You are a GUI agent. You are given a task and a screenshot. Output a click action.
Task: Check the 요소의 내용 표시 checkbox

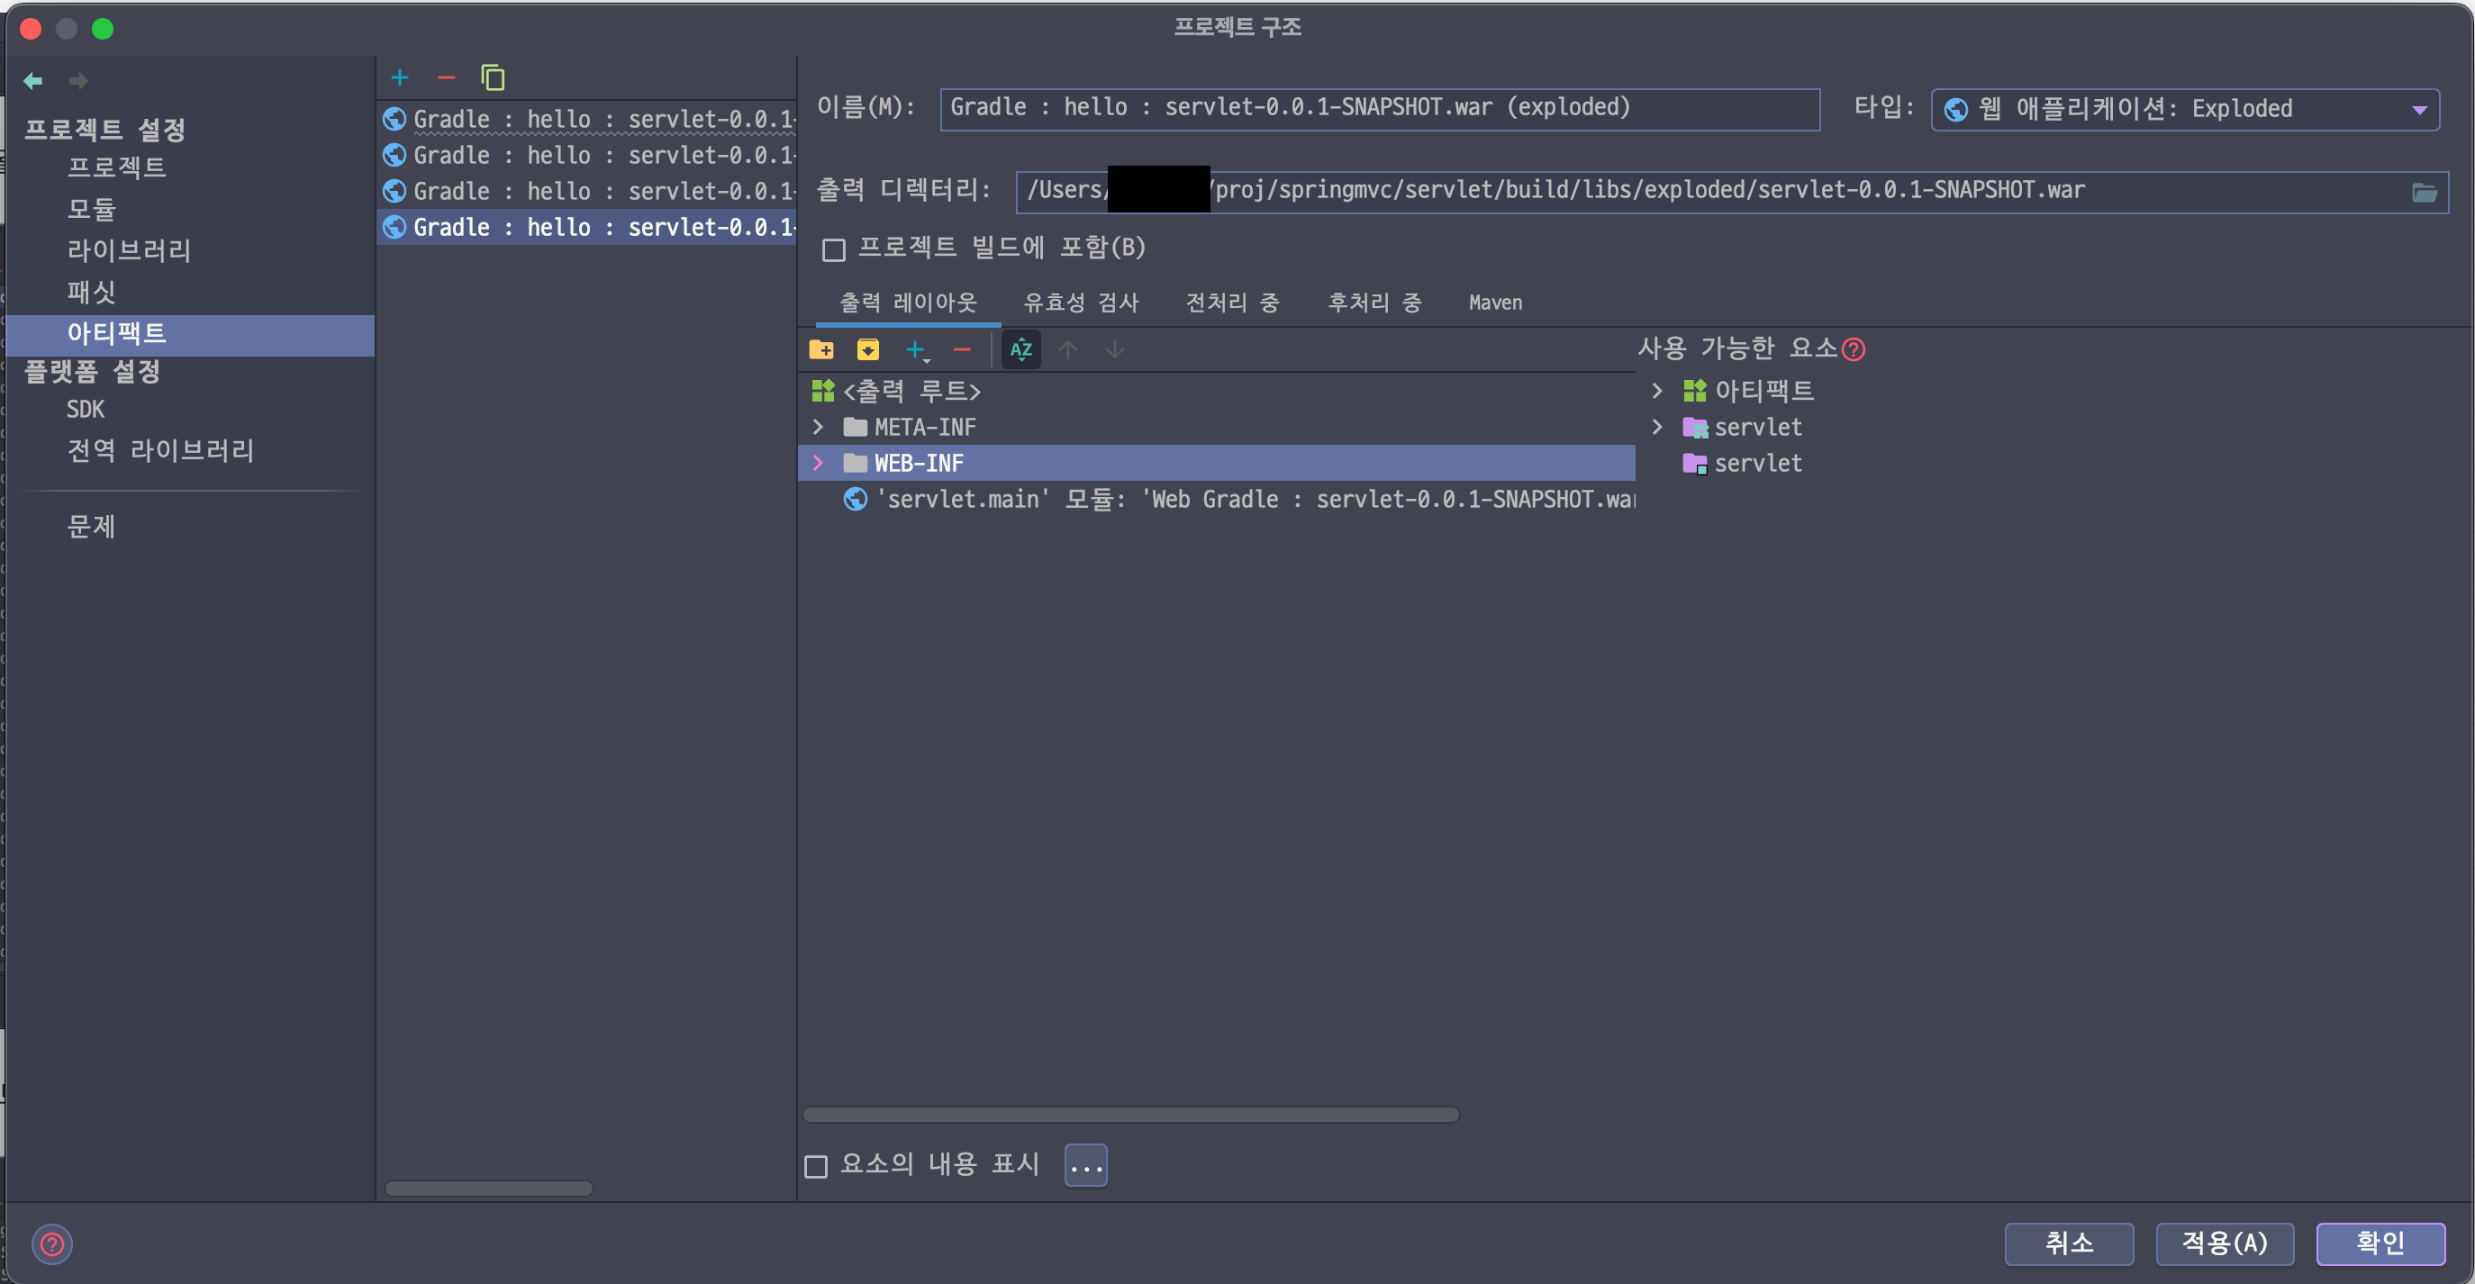[816, 1166]
